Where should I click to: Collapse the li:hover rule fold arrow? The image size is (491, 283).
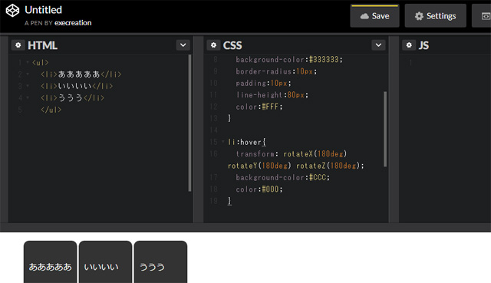223,142
